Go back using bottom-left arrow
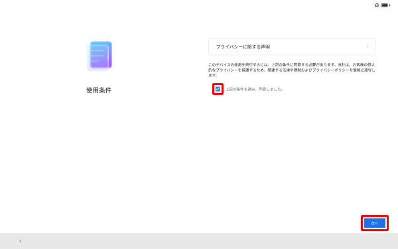398x249 pixels. pyautogui.click(x=21, y=241)
